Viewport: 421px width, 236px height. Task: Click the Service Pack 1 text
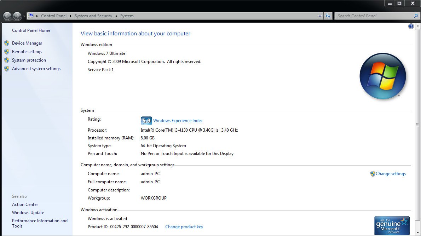(x=101, y=70)
